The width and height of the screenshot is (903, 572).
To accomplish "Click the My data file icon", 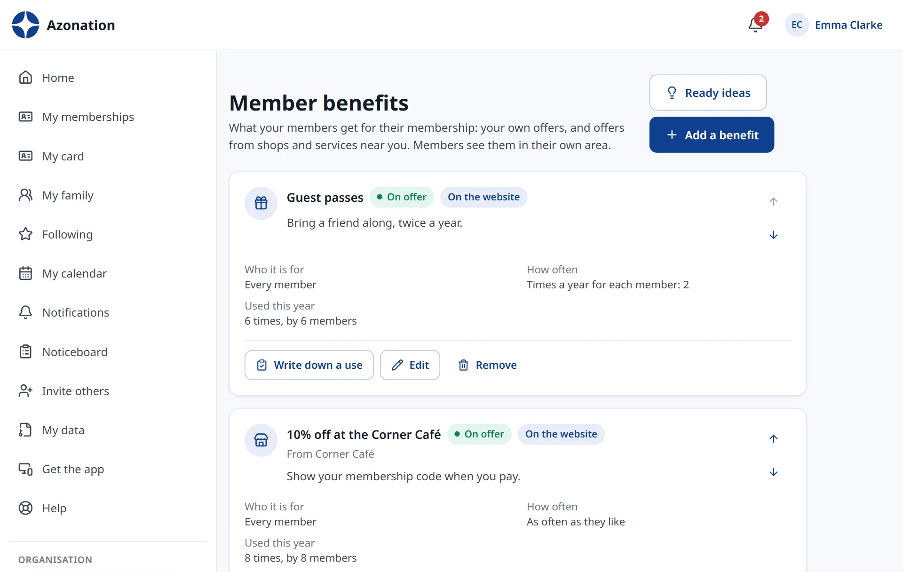I will point(25,430).
